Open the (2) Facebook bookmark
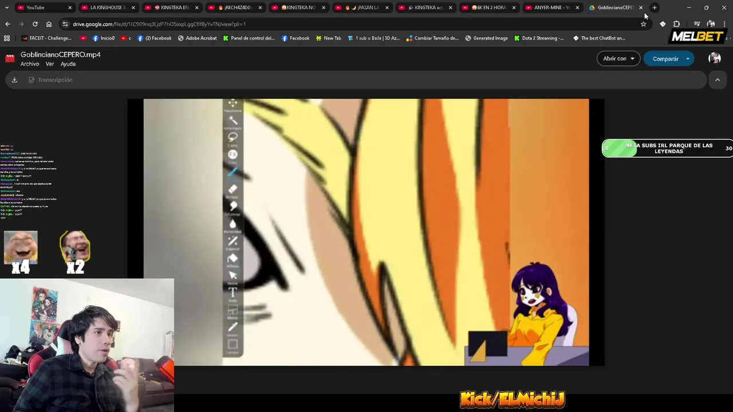 point(155,38)
